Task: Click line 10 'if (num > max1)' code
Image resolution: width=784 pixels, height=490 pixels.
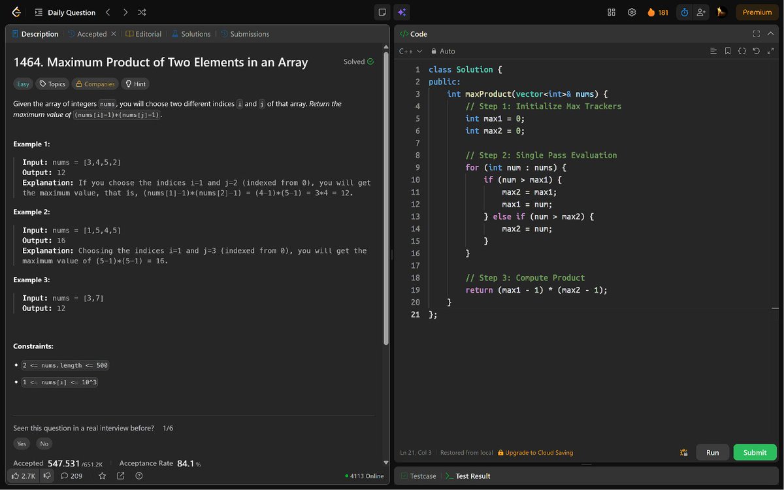Action: pos(523,180)
